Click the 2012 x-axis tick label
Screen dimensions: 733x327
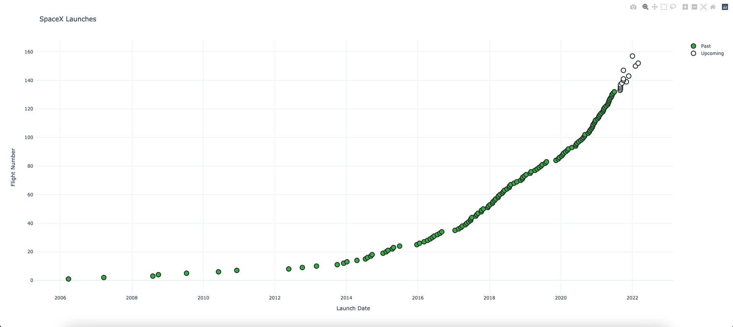pos(275,298)
